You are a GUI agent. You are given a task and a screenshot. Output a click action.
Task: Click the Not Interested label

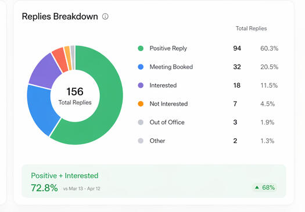(x=168, y=103)
